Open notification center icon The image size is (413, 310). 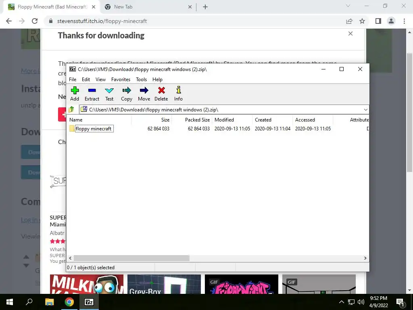(400, 302)
